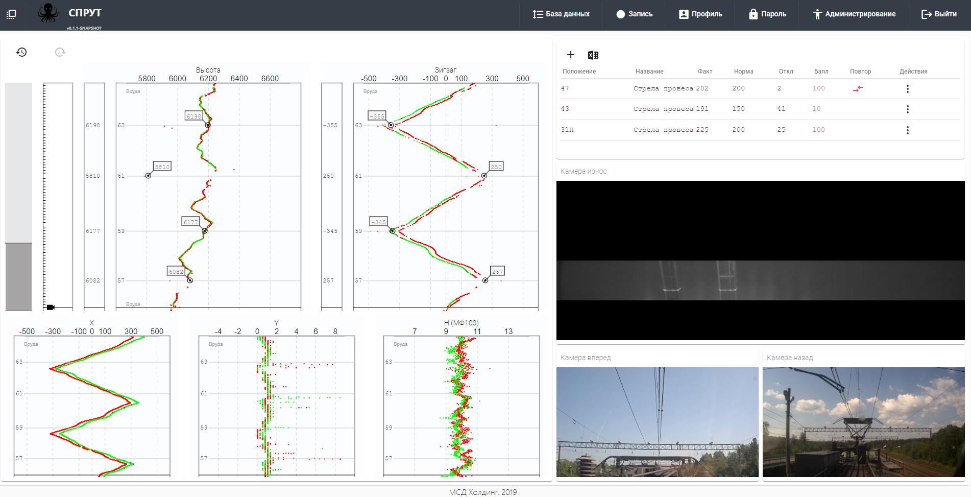Click the repeat arrows icon in row 47

858,89
